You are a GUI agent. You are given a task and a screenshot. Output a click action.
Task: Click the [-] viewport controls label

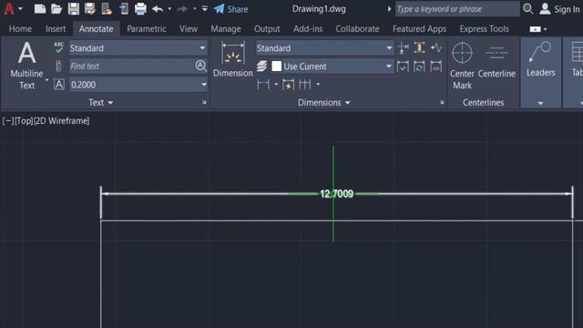click(x=8, y=121)
